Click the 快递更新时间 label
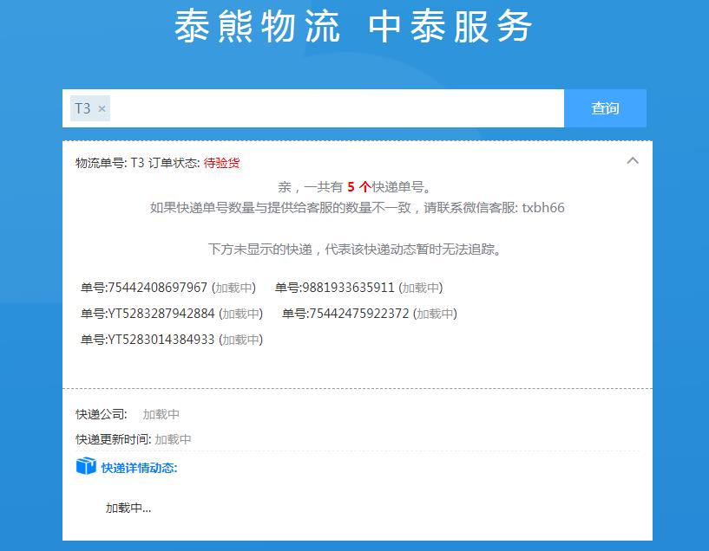Viewport: 709px width, 551px height. coord(114,439)
